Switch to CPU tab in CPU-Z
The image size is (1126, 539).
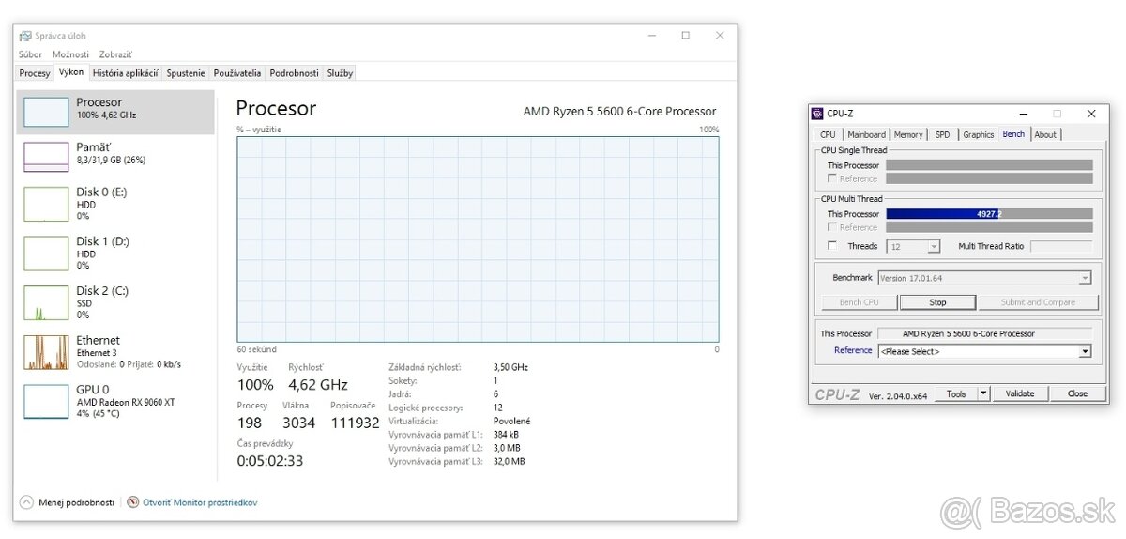tap(828, 134)
